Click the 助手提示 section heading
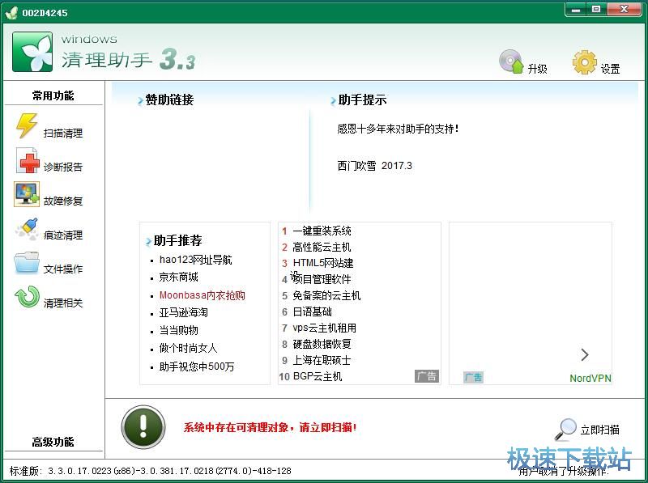The image size is (648, 483). pos(362,100)
